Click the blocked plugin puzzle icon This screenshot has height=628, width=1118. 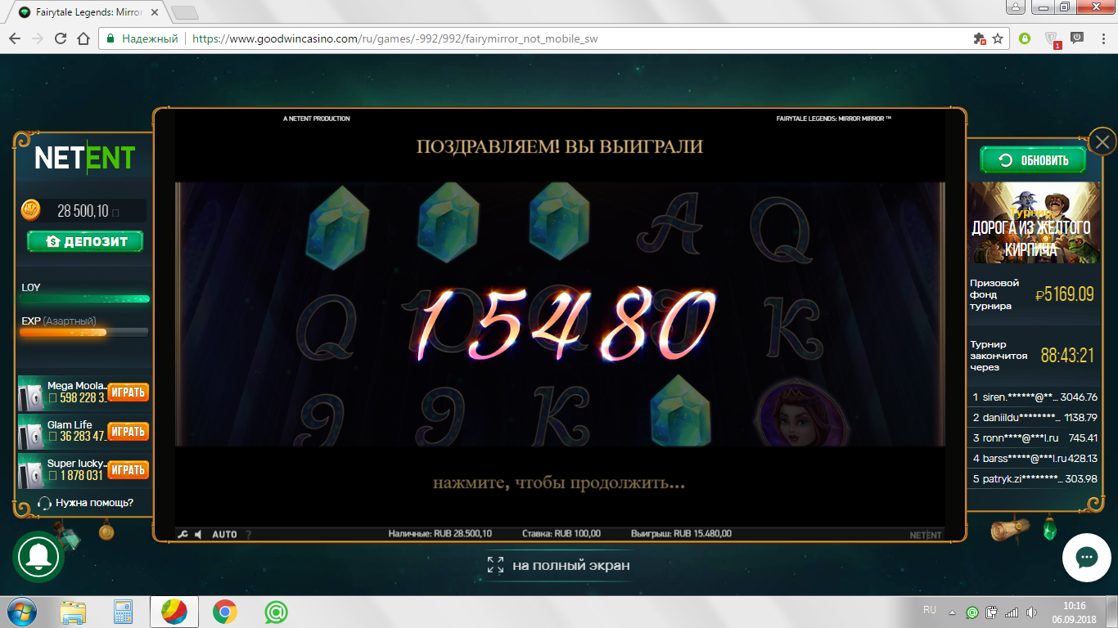(x=979, y=38)
